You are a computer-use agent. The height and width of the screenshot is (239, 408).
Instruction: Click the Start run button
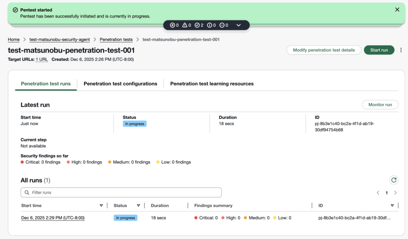click(379, 50)
